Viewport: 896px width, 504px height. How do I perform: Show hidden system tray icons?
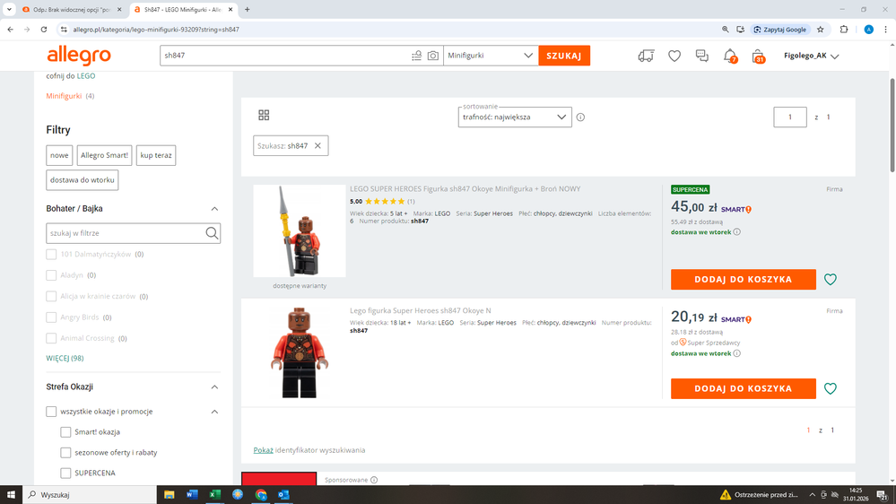[x=812, y=494]
